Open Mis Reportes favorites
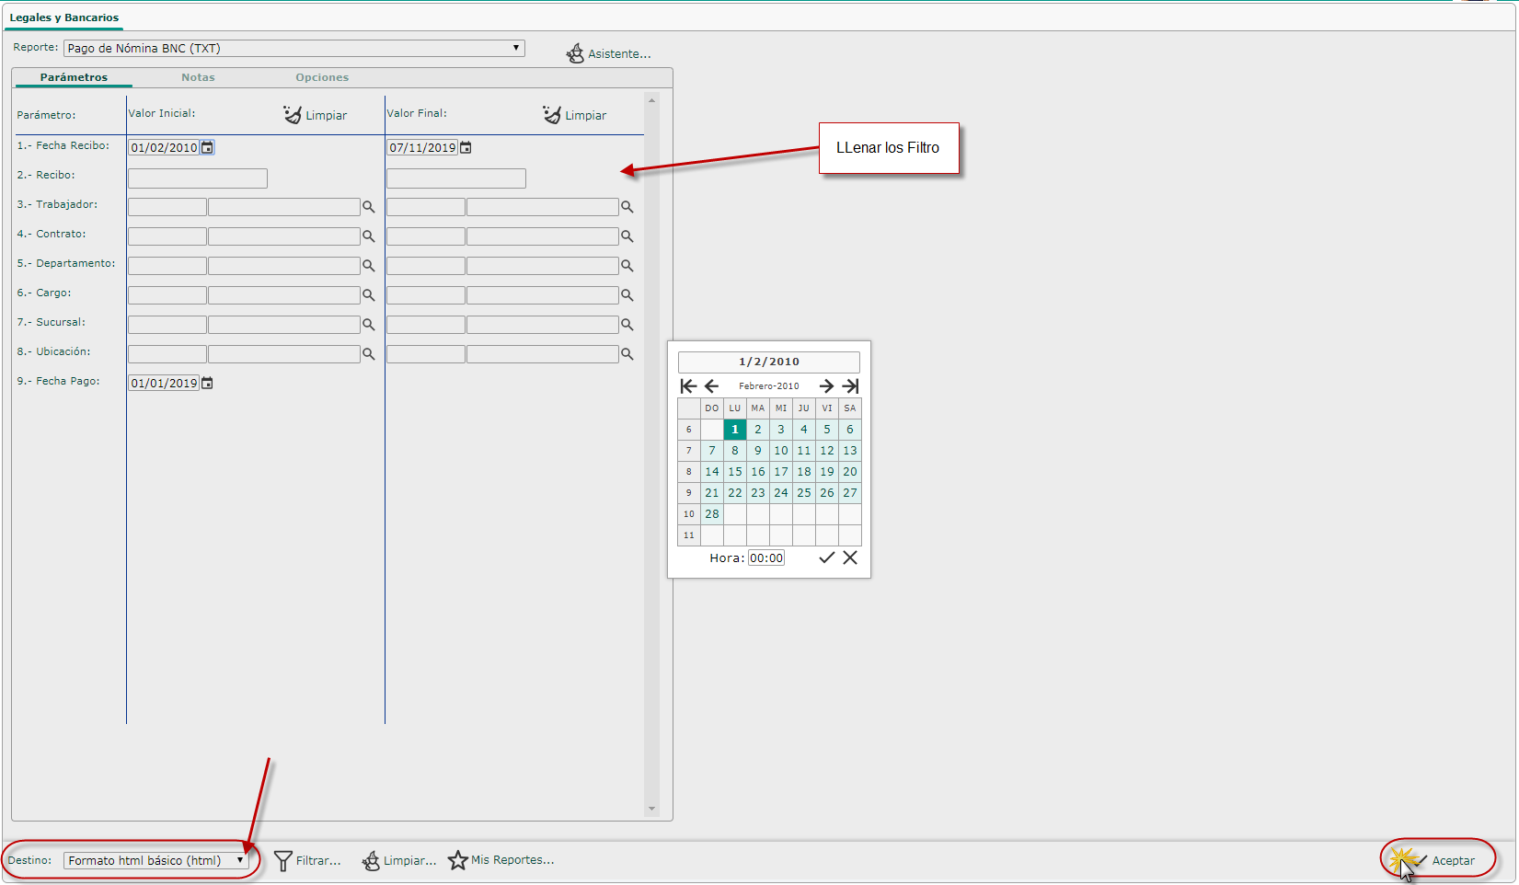The image size is (1519, 885). (501, 860)
